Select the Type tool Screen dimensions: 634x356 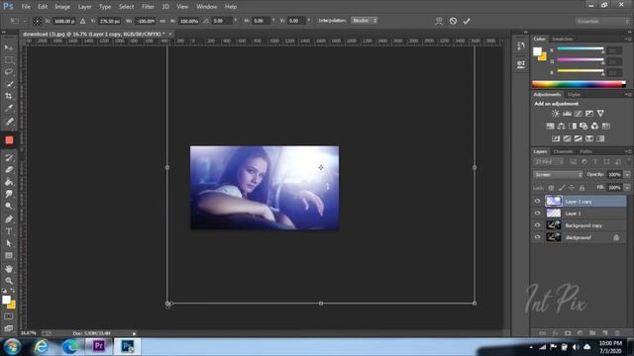(9, 231)
